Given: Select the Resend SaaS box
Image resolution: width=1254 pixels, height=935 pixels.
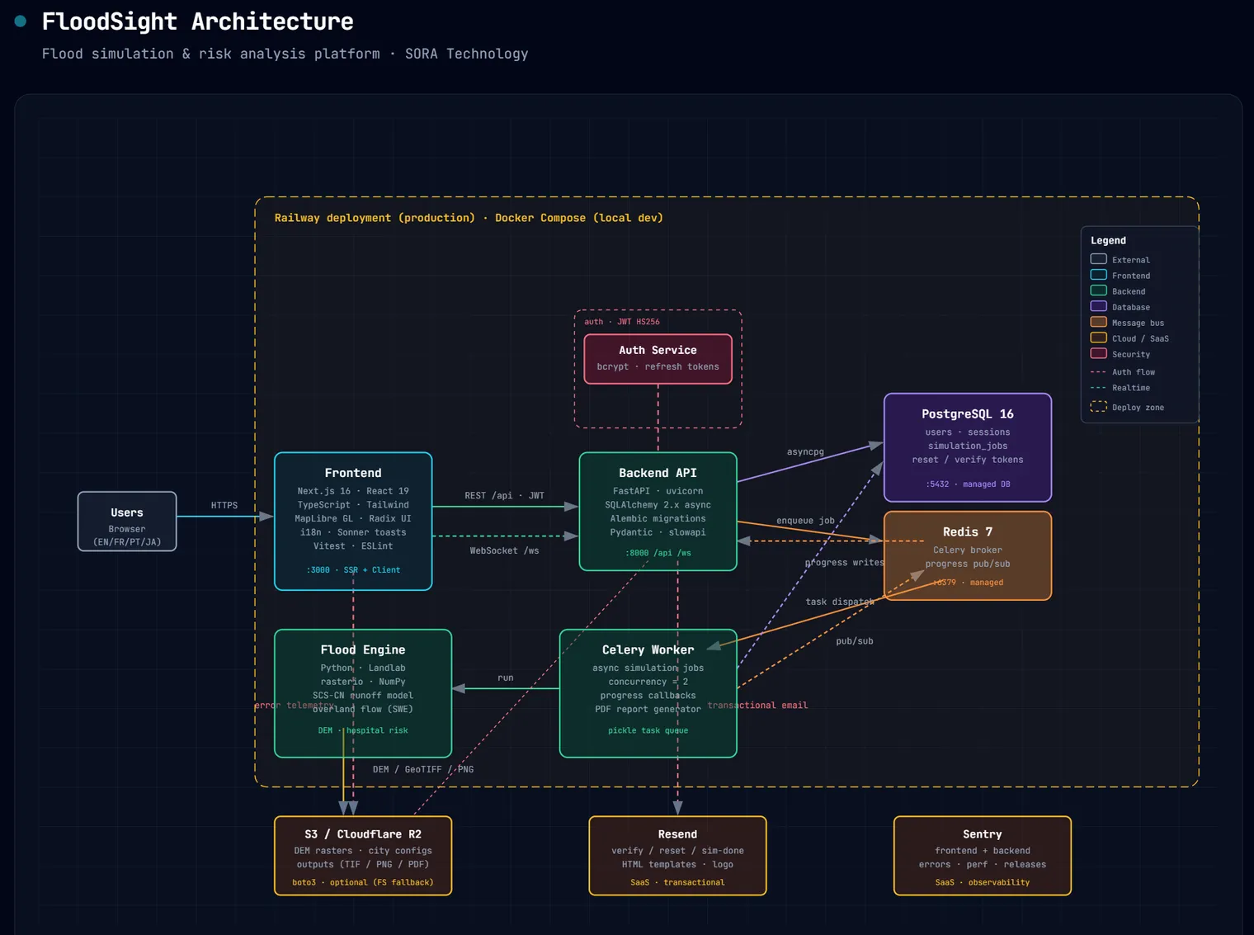Looking at the screenshot, I should coord(677,856).
